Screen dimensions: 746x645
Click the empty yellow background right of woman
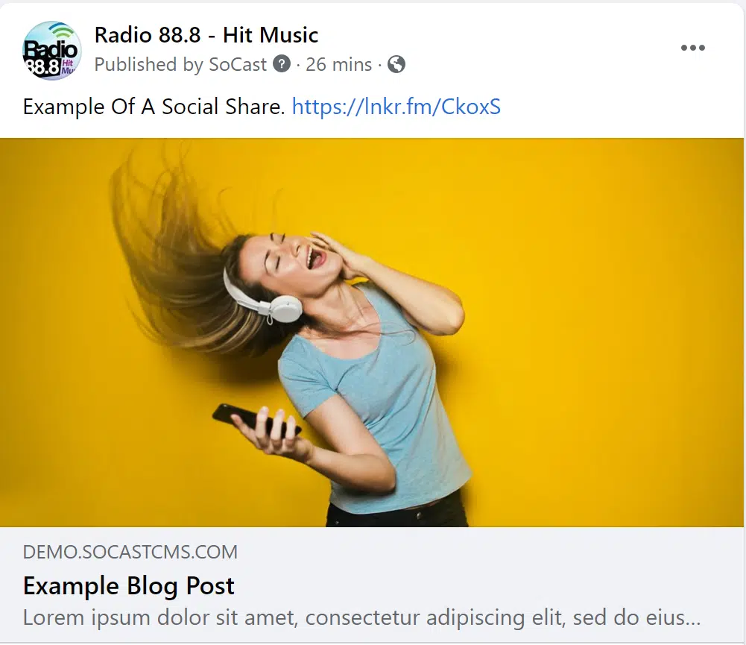[609, 333]
